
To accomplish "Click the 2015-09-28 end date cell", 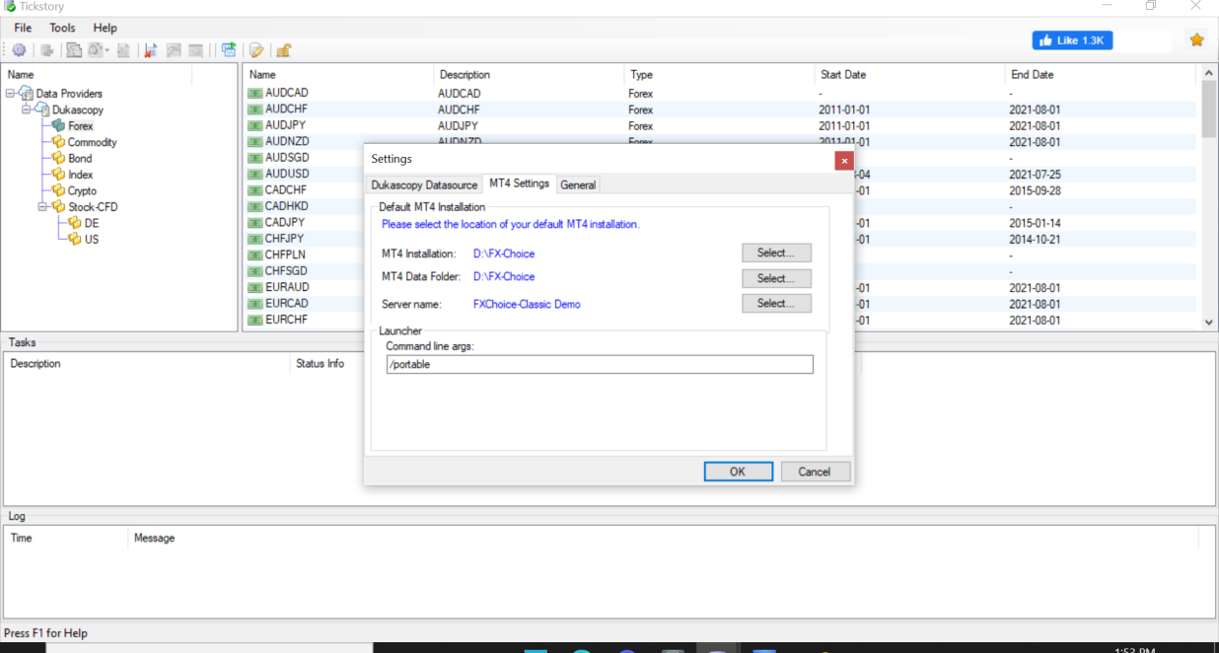I will click(x=1035, y=190).
